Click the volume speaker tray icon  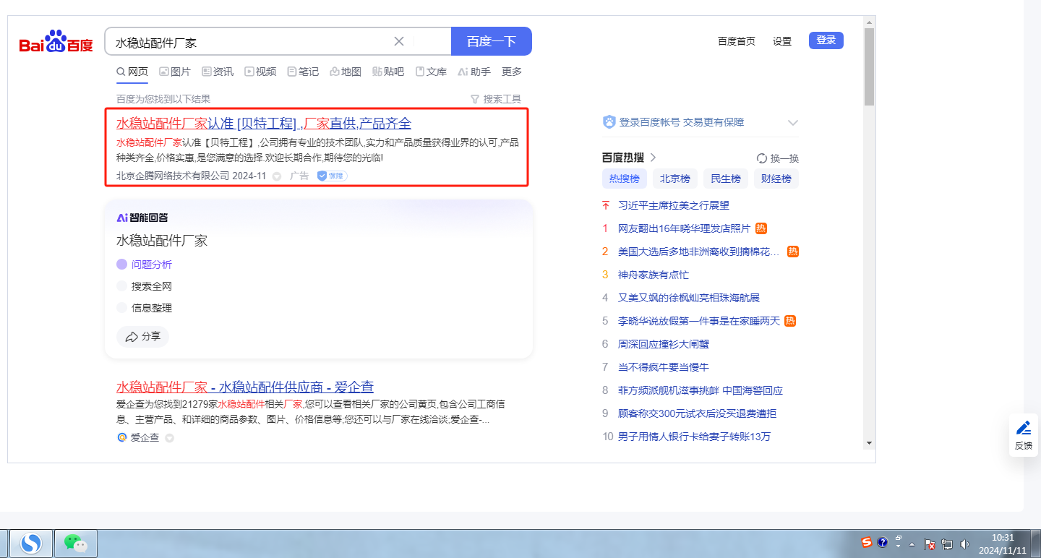click(x=964, y=544)
